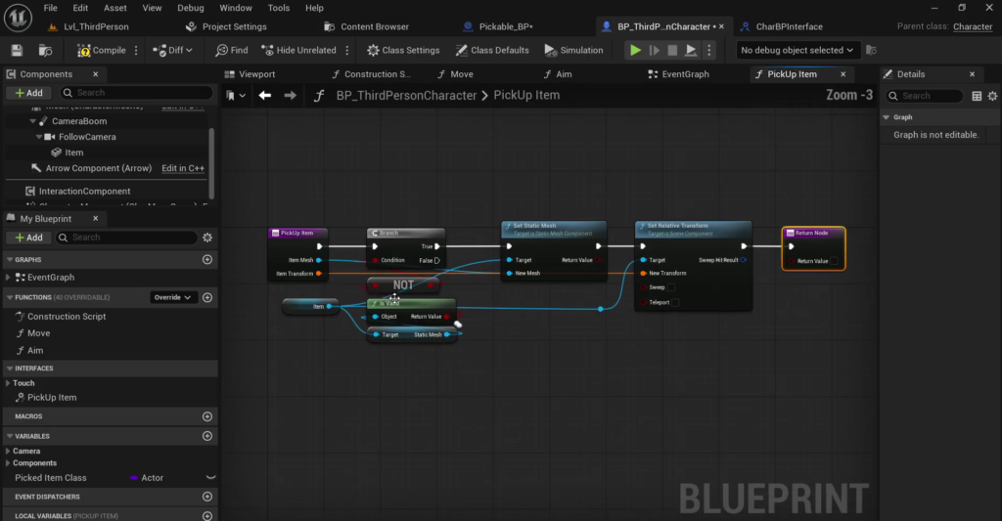This screenshot has width=1002, height=521.
Task: Toggle Hide Unrelated nodes
Action: point(299,50)
